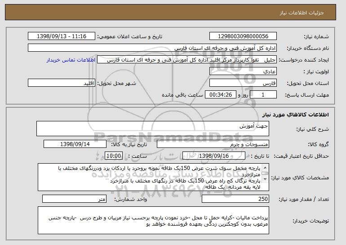
Task: Click the need number field 1298003098000056
Action: coord(243,36)
